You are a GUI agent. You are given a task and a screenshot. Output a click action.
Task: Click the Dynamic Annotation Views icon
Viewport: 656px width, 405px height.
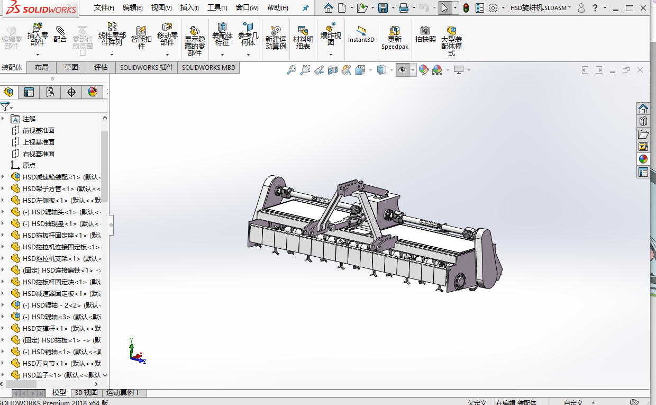point(347,70)
